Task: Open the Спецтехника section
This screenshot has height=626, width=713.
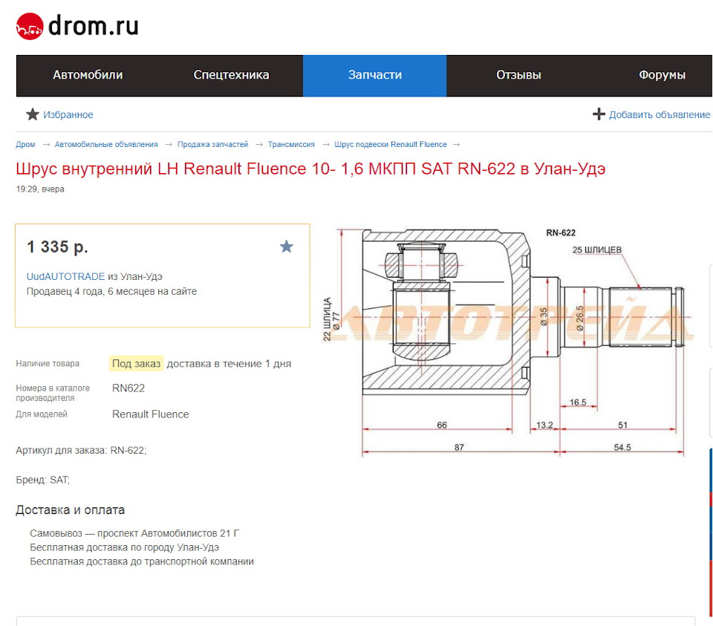Action: pyautogui.click(x=231, y=75)
